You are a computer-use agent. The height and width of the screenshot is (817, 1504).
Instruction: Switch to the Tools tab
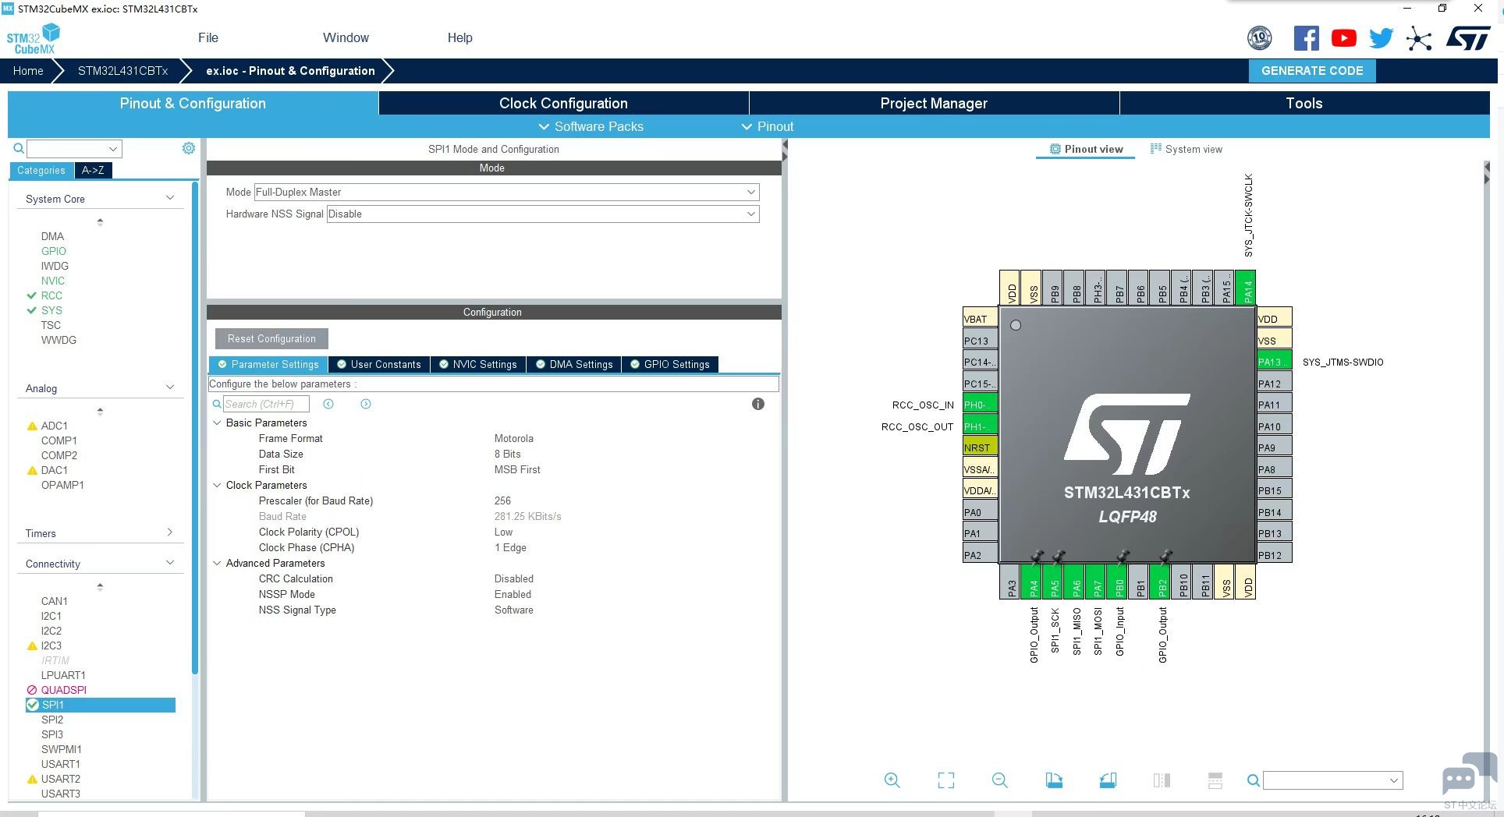tap(1304, 103)
